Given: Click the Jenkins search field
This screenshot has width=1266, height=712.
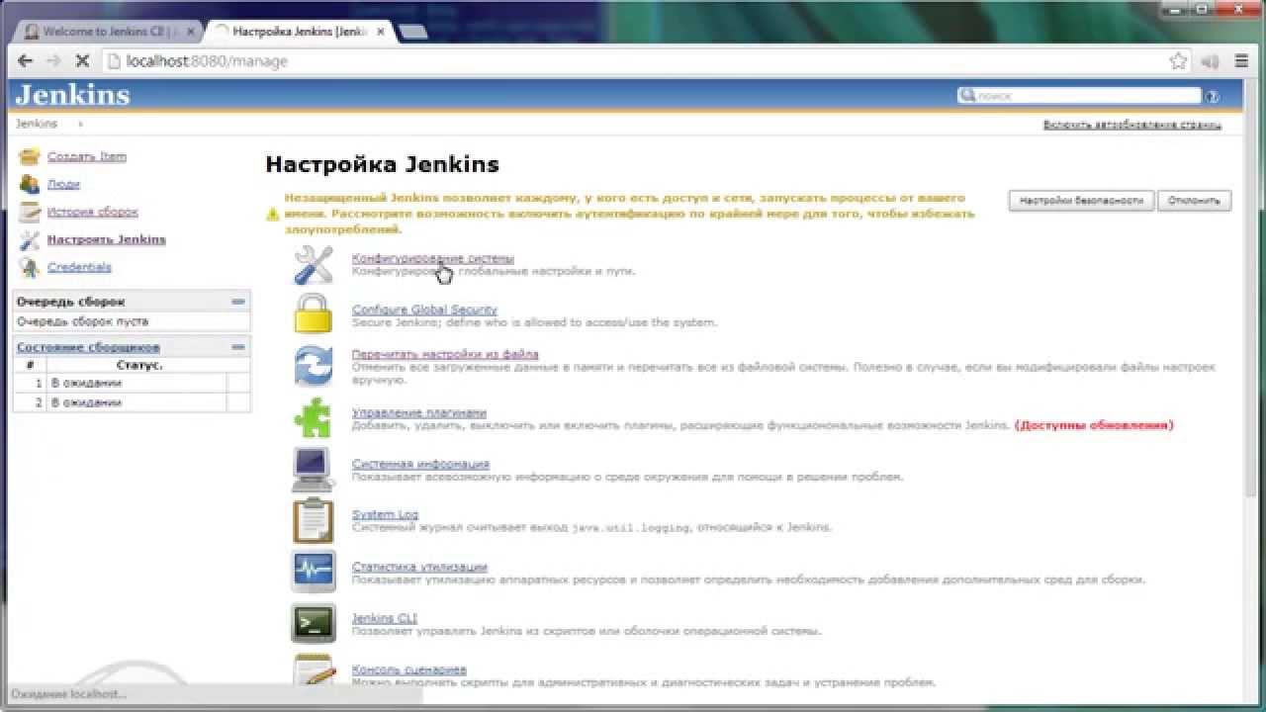Looking at the screenshot, I should click(x=1079, y=97).
